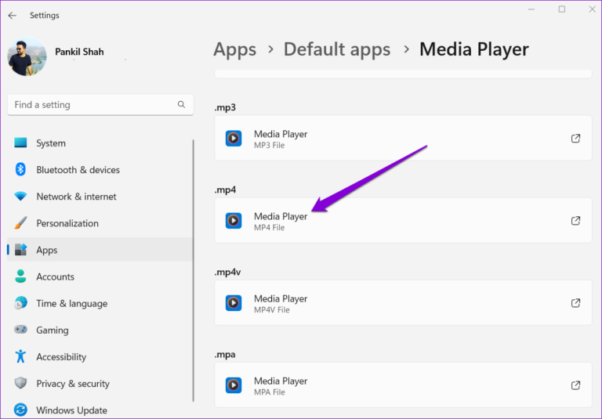602x419 pixels.
Task: Click the Media Player icon for MP4V File
Action: (234, 303)
